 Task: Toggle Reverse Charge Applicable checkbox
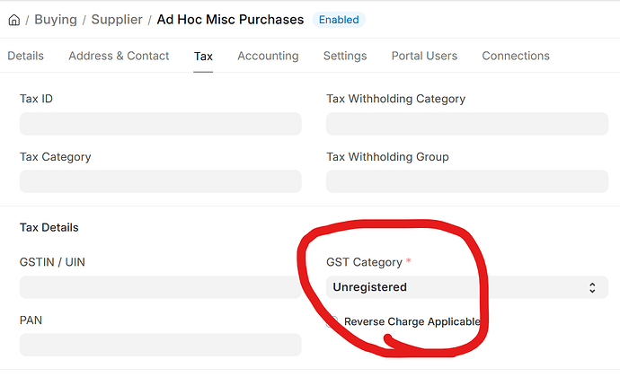click(334, 321)
